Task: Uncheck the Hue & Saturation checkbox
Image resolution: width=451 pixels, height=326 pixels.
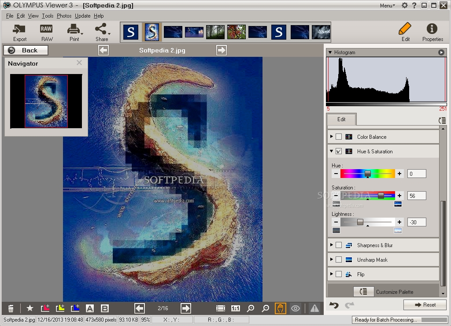Action: coord(339,152)
